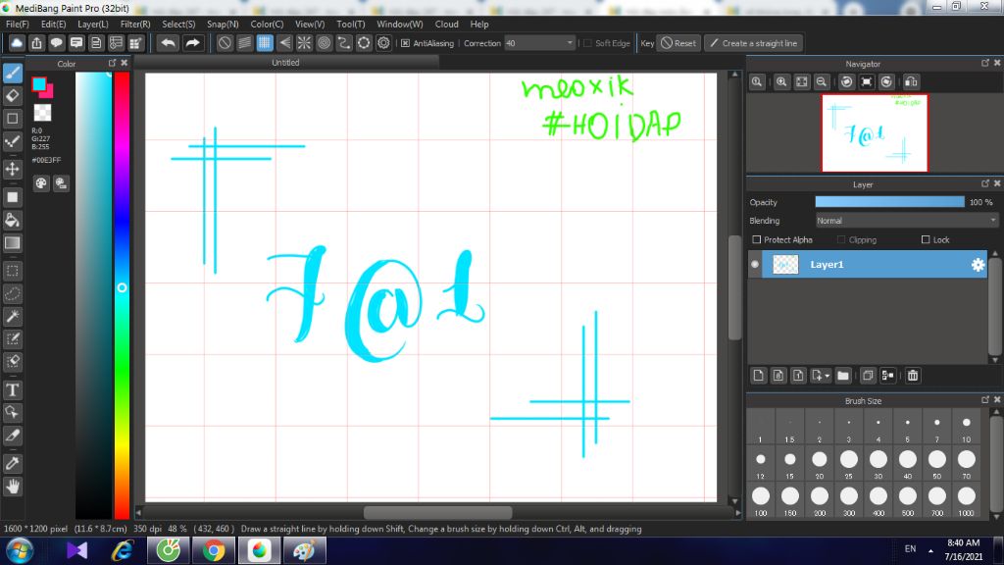Toggle the AntiAliasing checkbox
Image resolution: width=1004 pixels, height=565 pixels.
405,43
